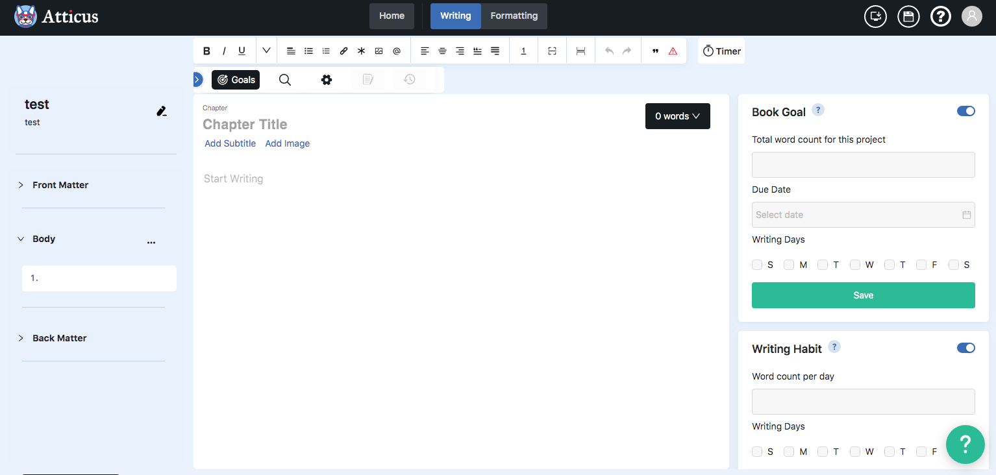Open help from the header question mark
Screen dimensions: 996x475
click(941, 16)
